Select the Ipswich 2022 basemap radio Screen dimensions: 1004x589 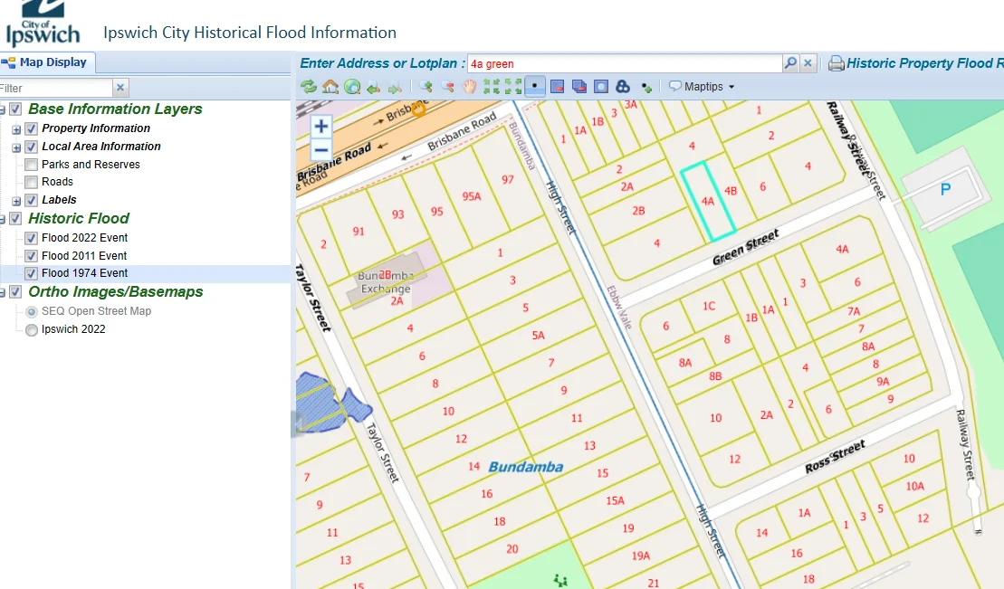click(31, 329)
